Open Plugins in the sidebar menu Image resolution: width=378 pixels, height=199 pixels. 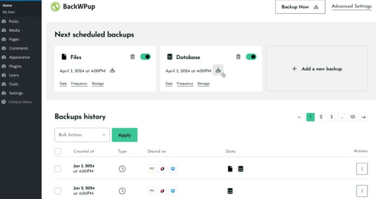(15, 66)
